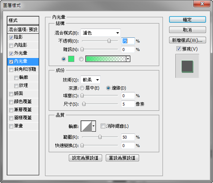
Task: Enable the 斜角和浮雕 checkbox
Action: click(11, 70)
